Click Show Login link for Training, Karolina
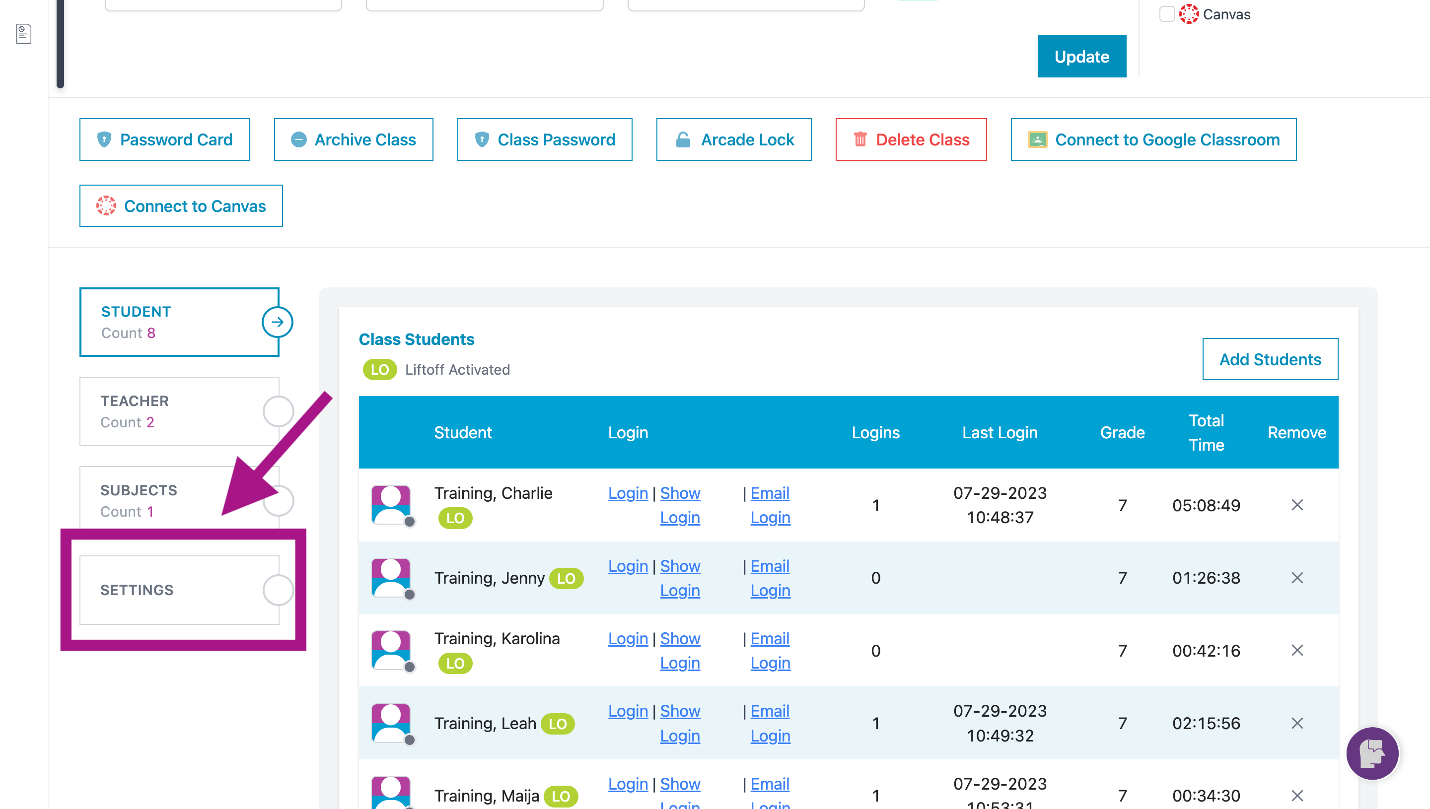Viewport: 1430px width, 809px height. click(679, 651)
